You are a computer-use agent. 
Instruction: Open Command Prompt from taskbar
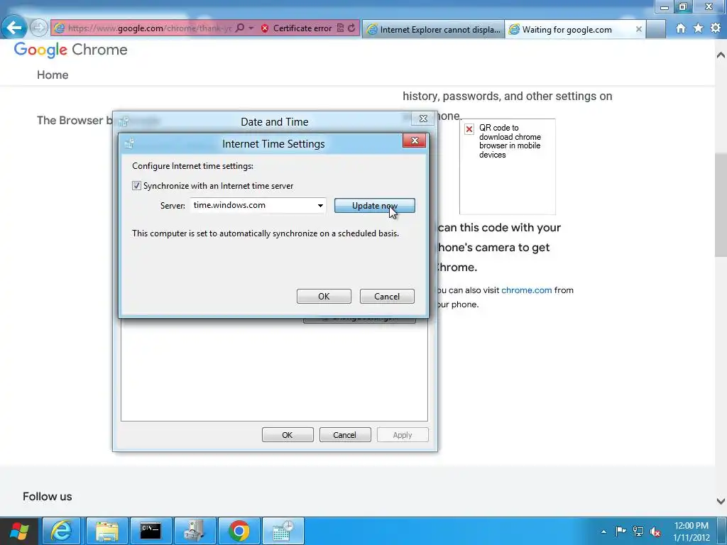click(x=151, y=531)
